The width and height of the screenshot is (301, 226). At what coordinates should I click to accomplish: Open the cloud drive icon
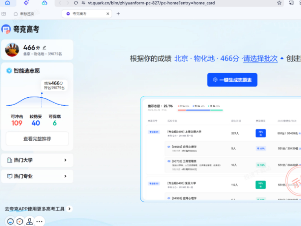point(45,3)
